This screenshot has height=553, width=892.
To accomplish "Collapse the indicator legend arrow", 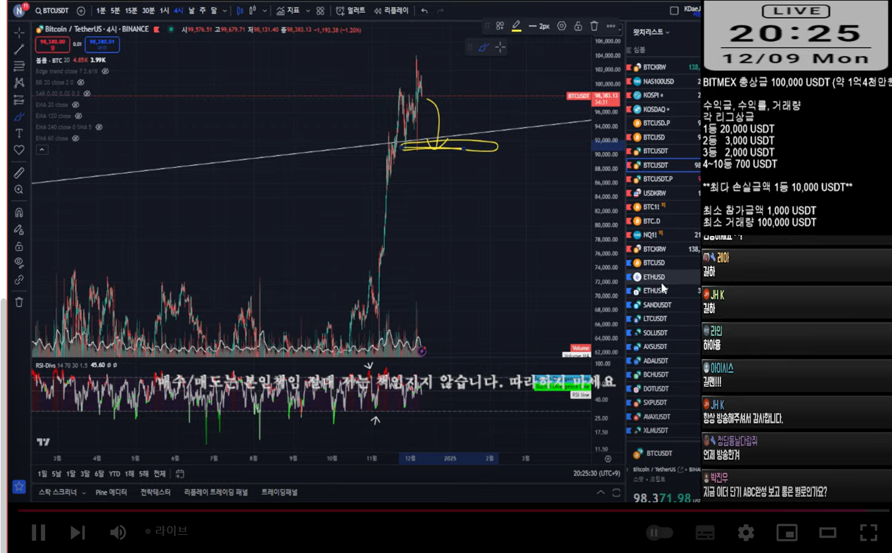I will 41,150.
